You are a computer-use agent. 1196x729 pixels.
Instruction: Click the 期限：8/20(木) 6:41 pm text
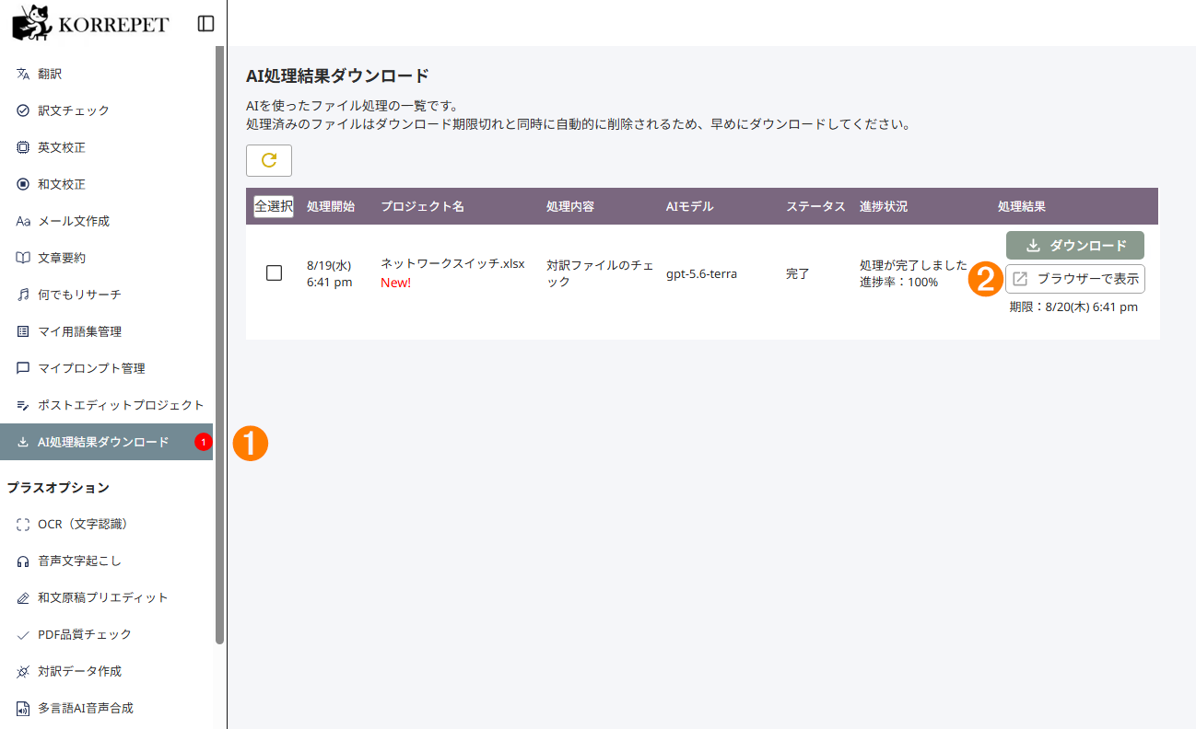click(1073, 307)
